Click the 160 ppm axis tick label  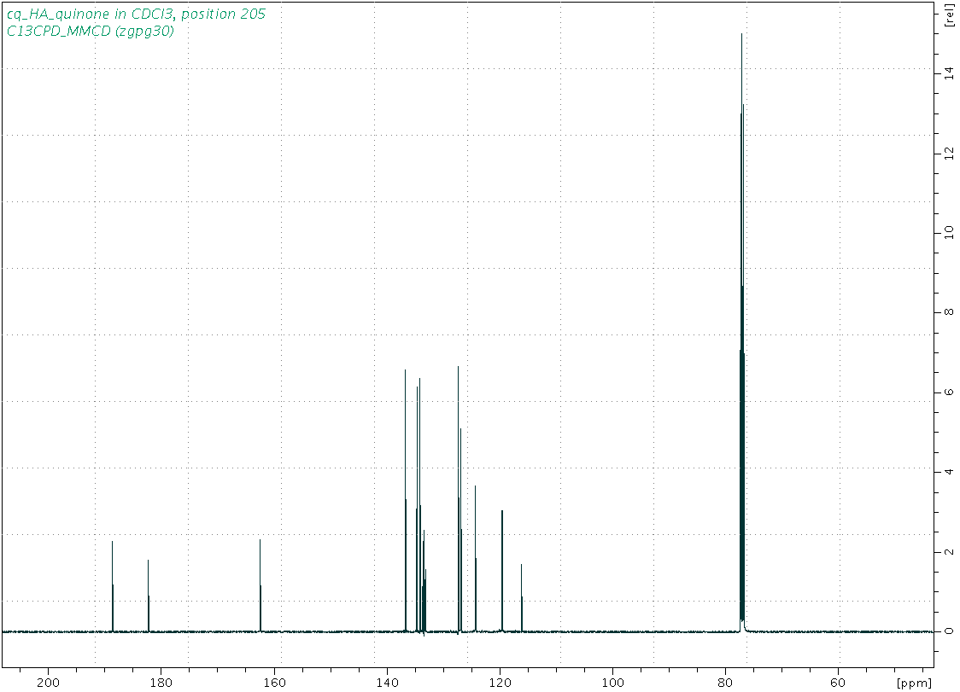point(274,682)
